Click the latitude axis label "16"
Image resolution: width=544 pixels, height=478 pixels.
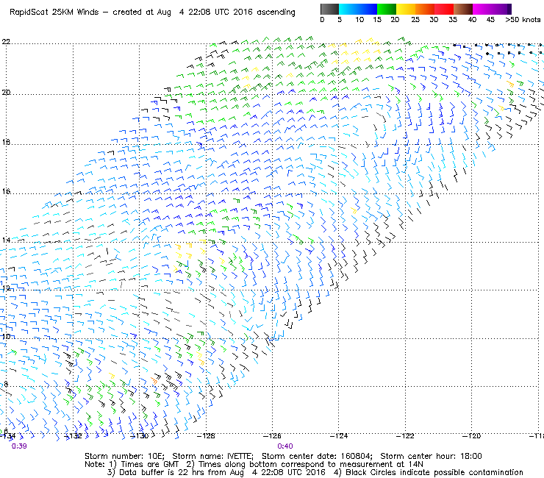pos(6,191)
